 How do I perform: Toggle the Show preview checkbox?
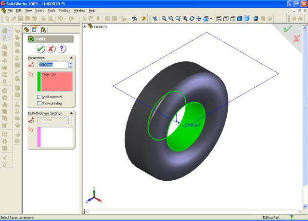[x=39, y=103]
